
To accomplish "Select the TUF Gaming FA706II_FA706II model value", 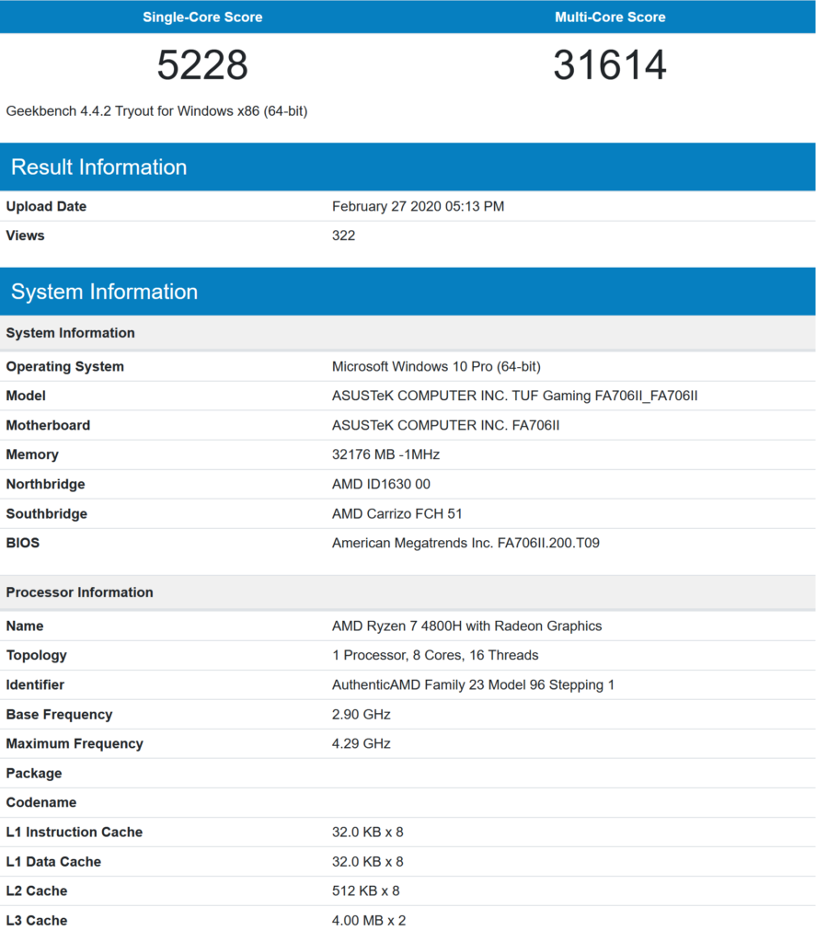I will [515, 396].
